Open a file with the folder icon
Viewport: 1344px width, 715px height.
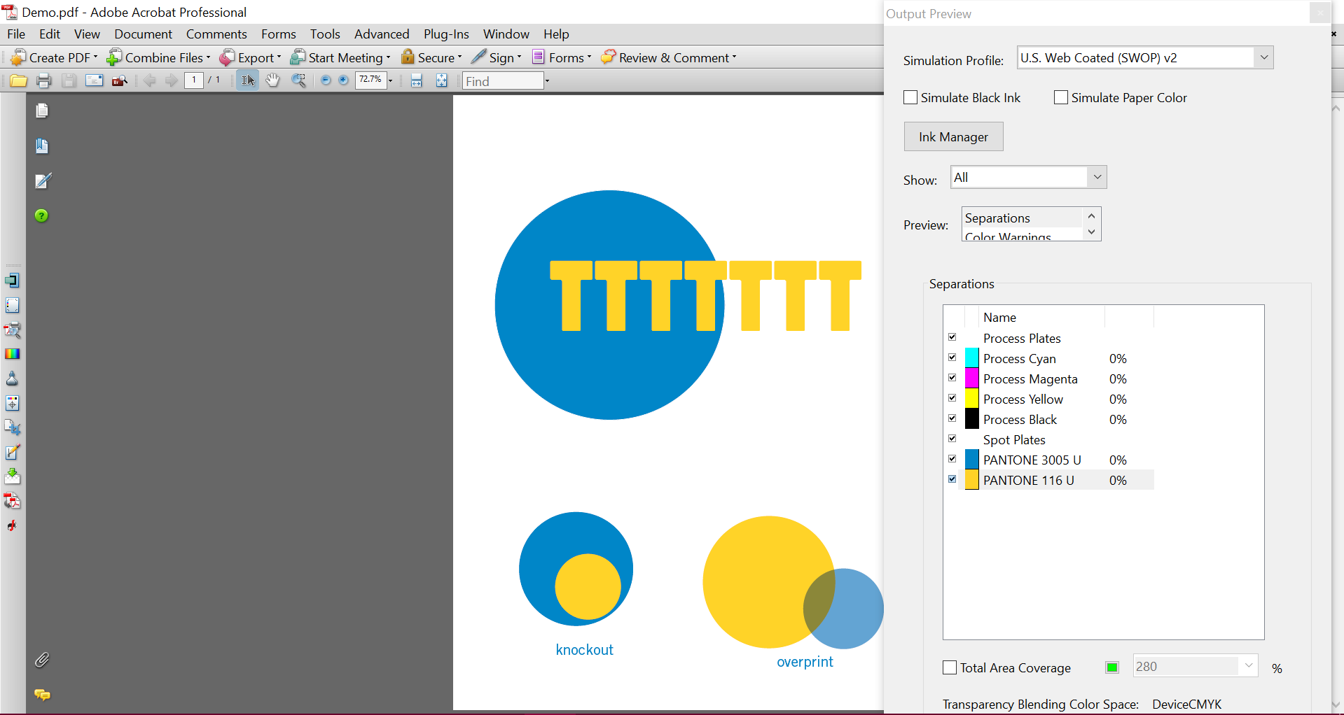point(18,81)
